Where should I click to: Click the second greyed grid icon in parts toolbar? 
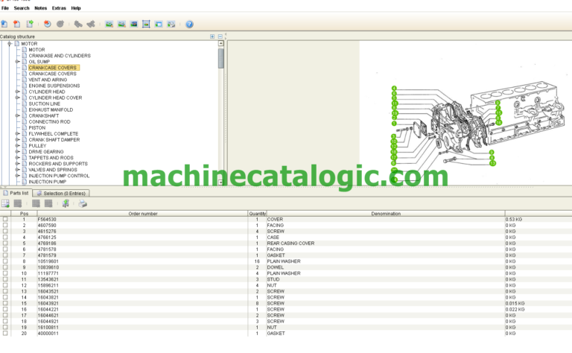pyautogui.click(x=36, y=203)
